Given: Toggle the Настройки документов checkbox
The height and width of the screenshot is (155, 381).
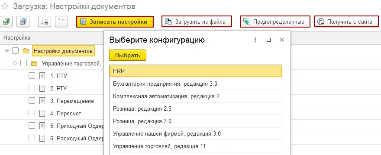Looking at the screenshot, I should tap(16, 51).
